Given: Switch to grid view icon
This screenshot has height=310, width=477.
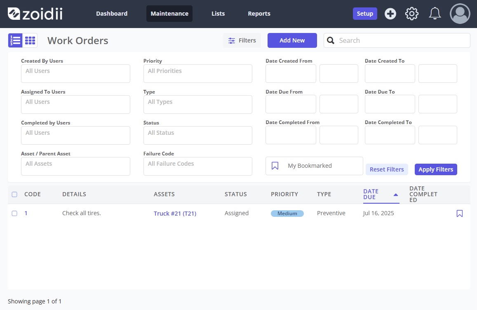Looking at the screenshot, I should [30, 40].
